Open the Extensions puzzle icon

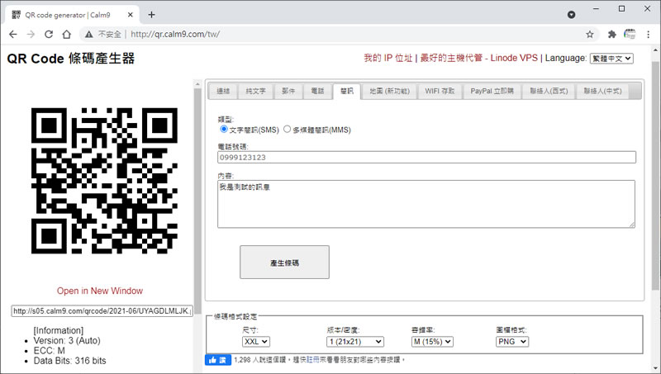click(611, 35)
